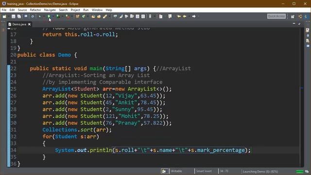This screenshot has width=311, height=175.
Task: Click the Open Task icon
Action: (99, 17)
